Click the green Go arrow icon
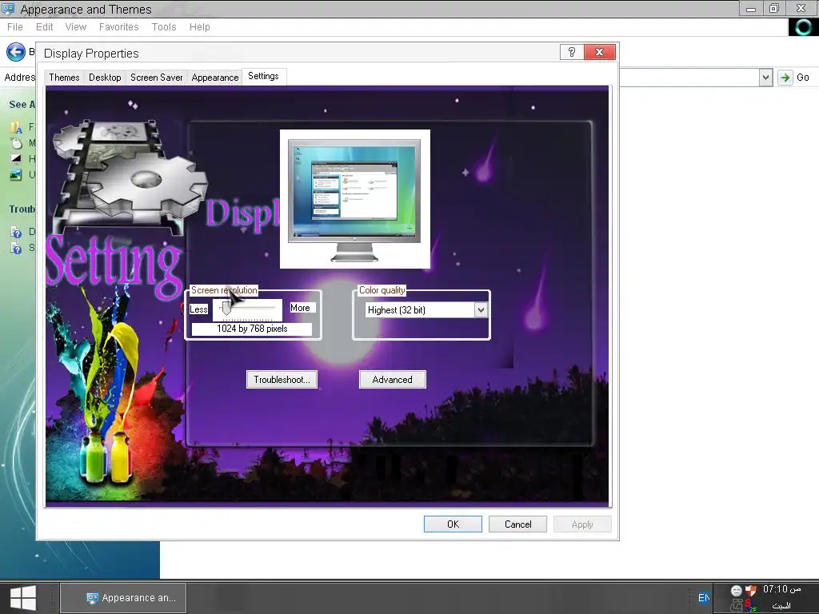 (x=785, y=78)
